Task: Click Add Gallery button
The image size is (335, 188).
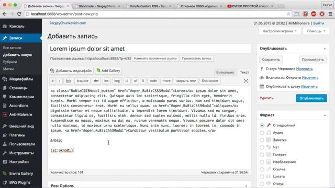Action: coord(108,70)
